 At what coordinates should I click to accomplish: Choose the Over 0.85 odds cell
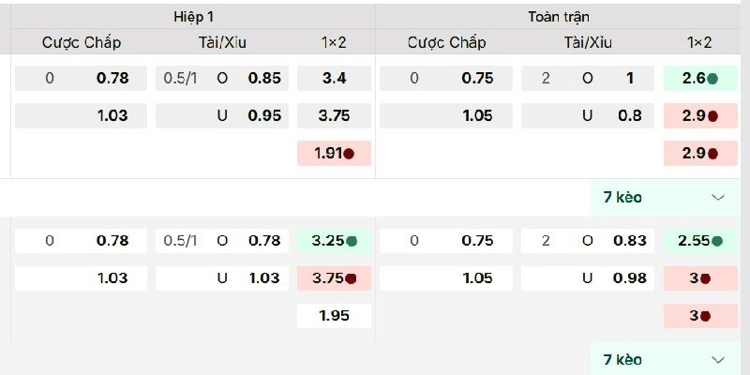click(x=222, y=79)
